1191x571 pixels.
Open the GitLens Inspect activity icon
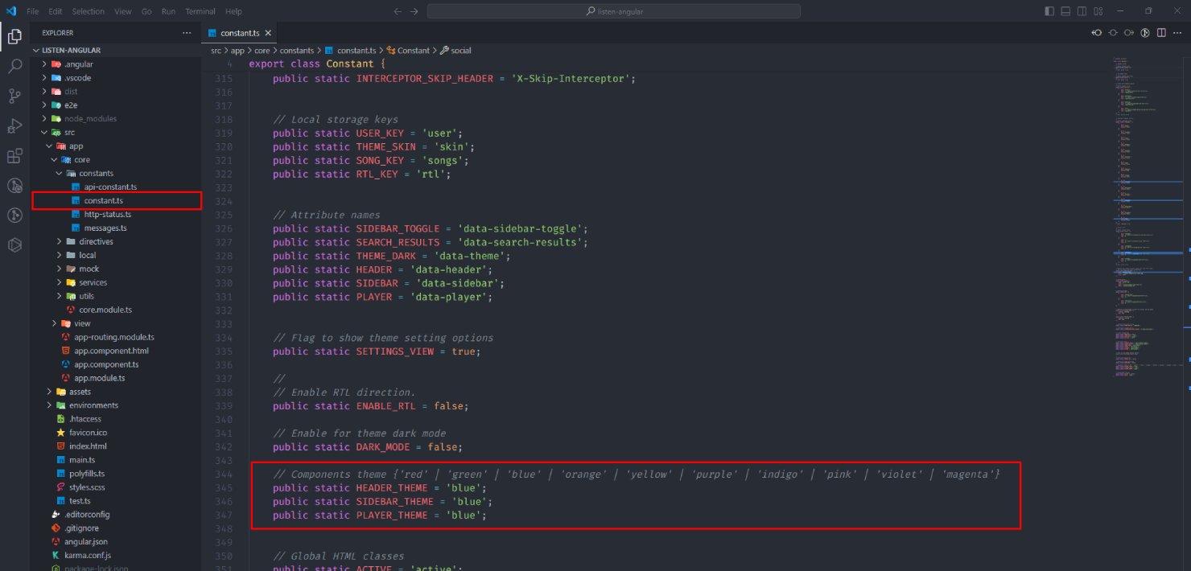14,186
